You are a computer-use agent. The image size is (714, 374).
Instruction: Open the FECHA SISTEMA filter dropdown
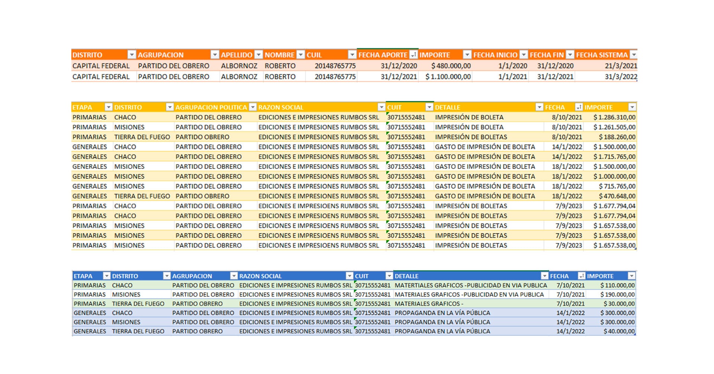[634, 55]
